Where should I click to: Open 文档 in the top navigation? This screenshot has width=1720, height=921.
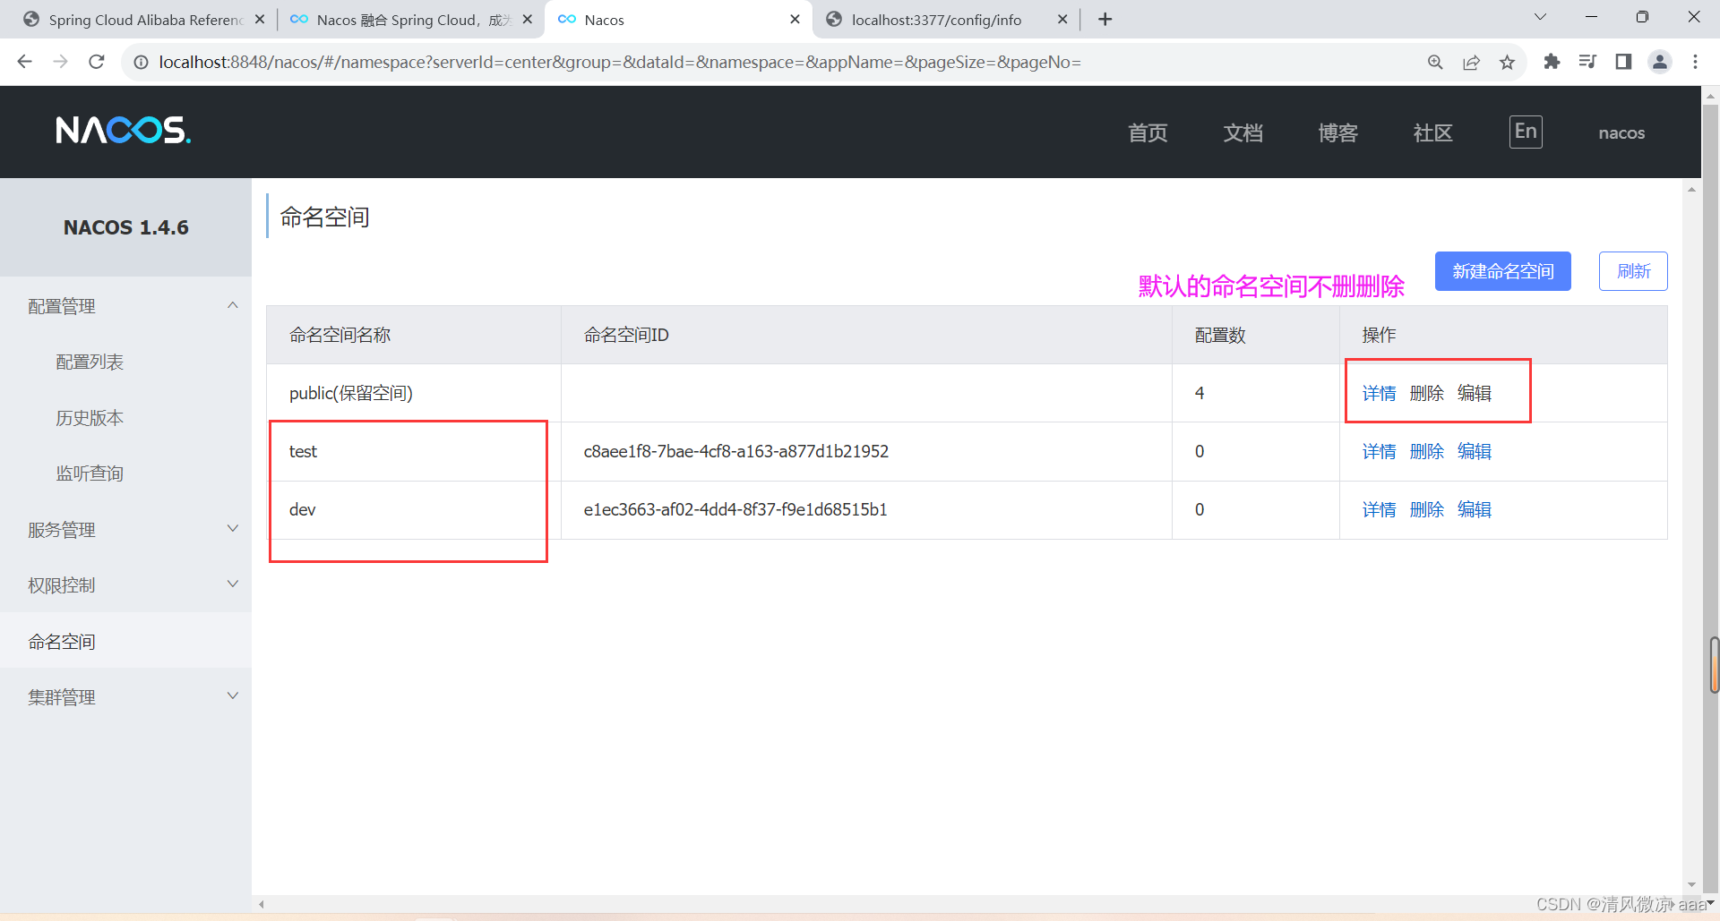click(1243, 132)
